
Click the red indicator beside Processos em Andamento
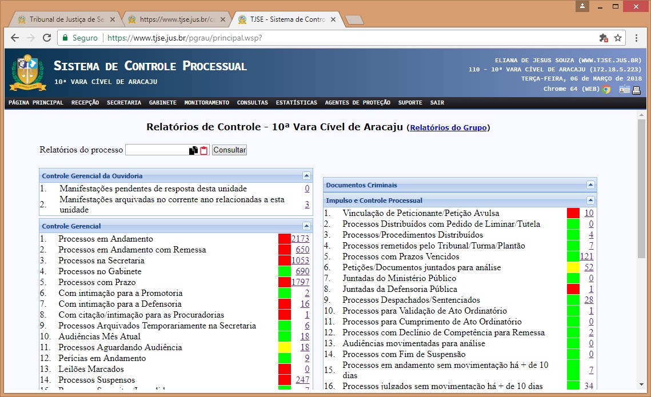coord(284,239)
